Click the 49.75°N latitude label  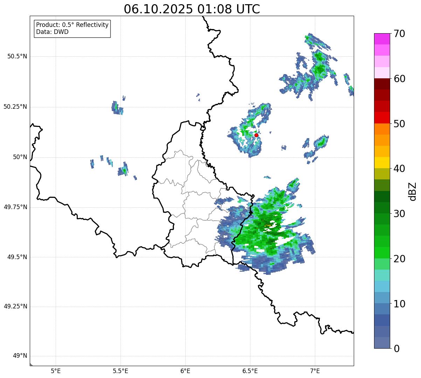click(x=15, y=207)
